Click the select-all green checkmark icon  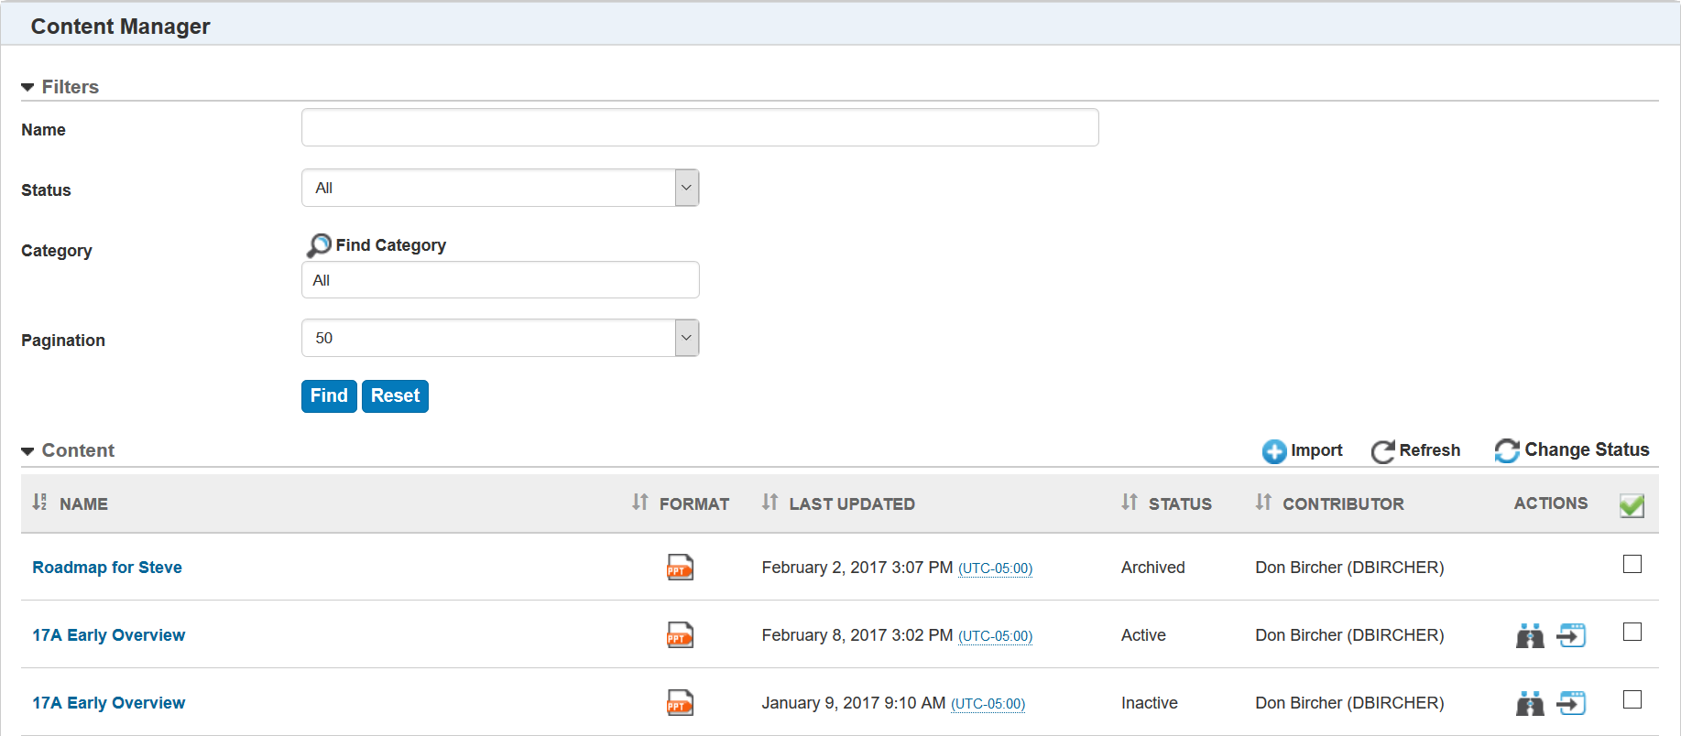coord(1632,505)
